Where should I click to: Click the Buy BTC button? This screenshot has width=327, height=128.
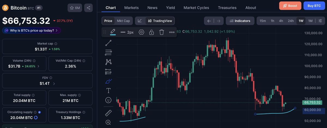314,6
